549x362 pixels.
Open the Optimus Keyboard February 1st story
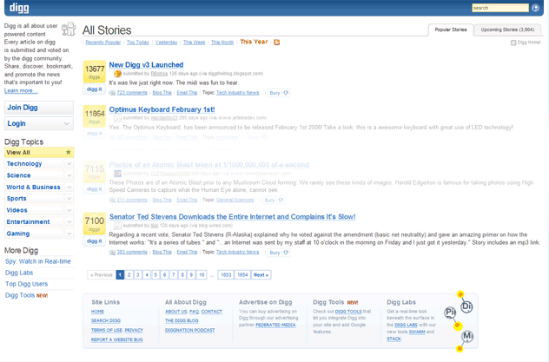coord(162,109)
